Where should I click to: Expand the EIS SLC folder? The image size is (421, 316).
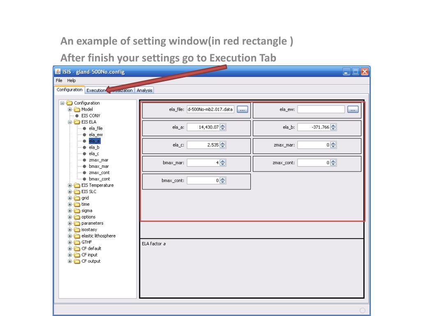click(x=70, y=192)
